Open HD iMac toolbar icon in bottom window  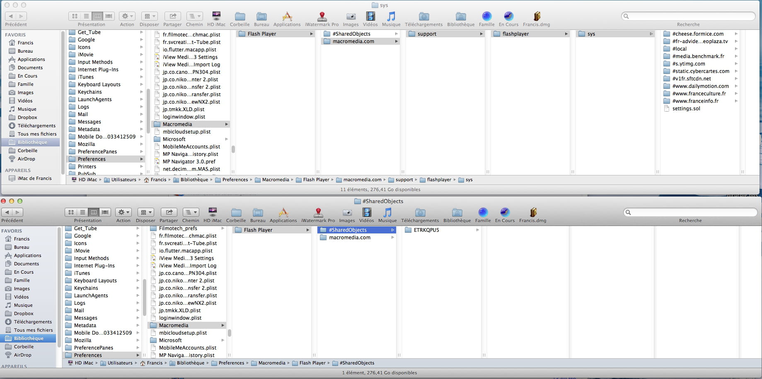tap(213, 212)
